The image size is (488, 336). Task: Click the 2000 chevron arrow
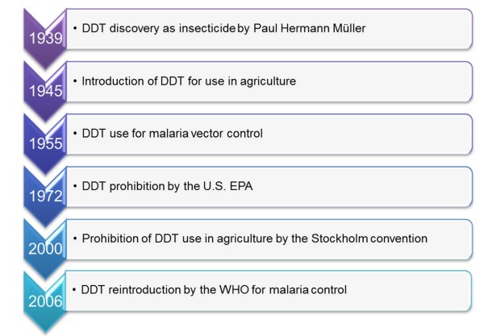click(45, 249)
